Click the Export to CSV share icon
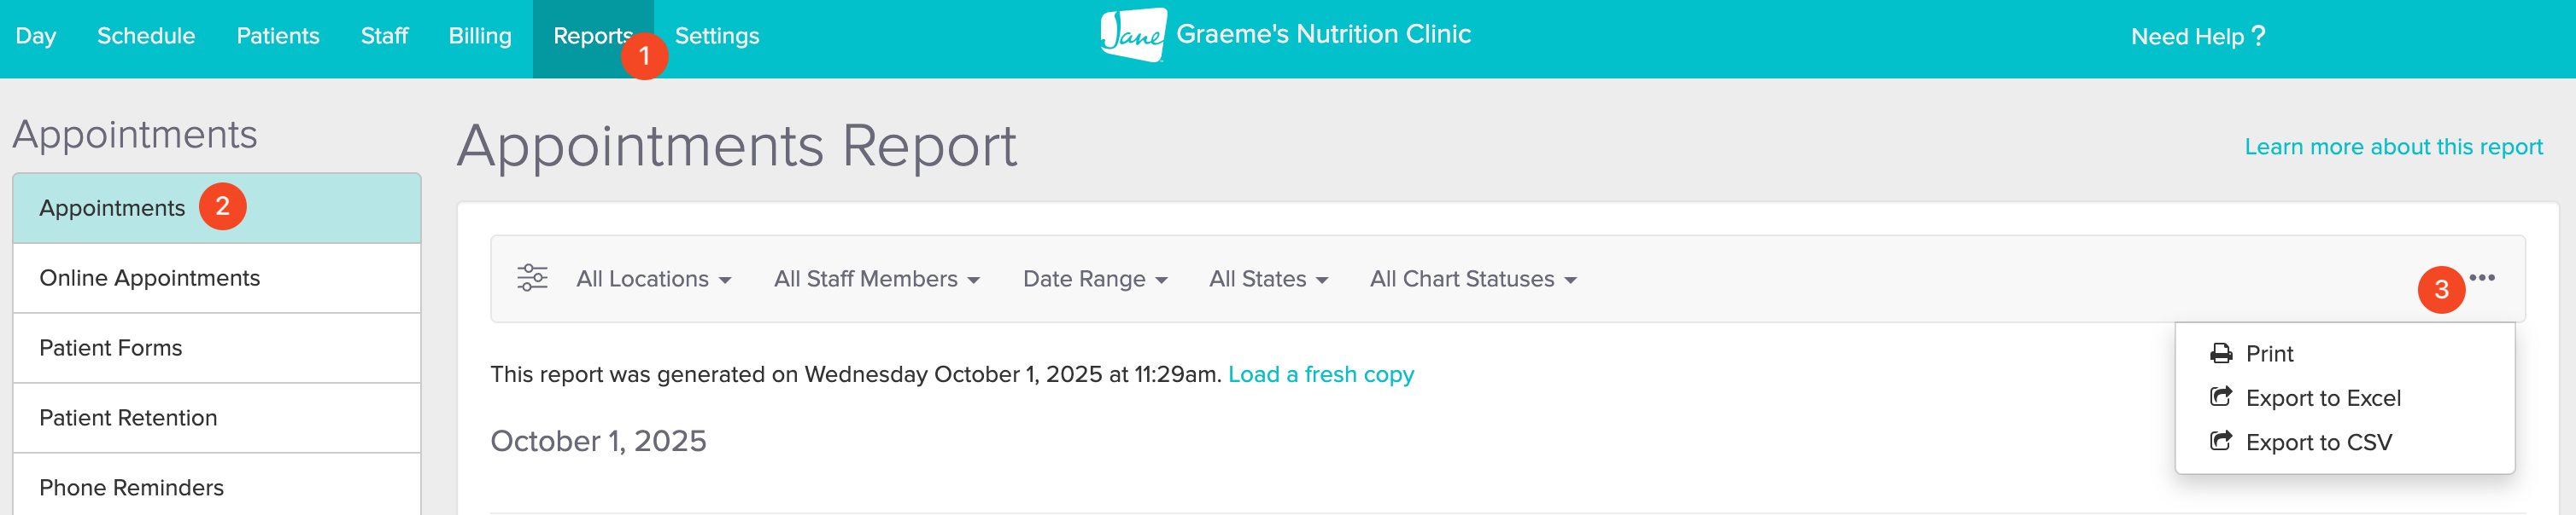The height and width of the screenshot is (515, 2576). tap(2221, 441)
